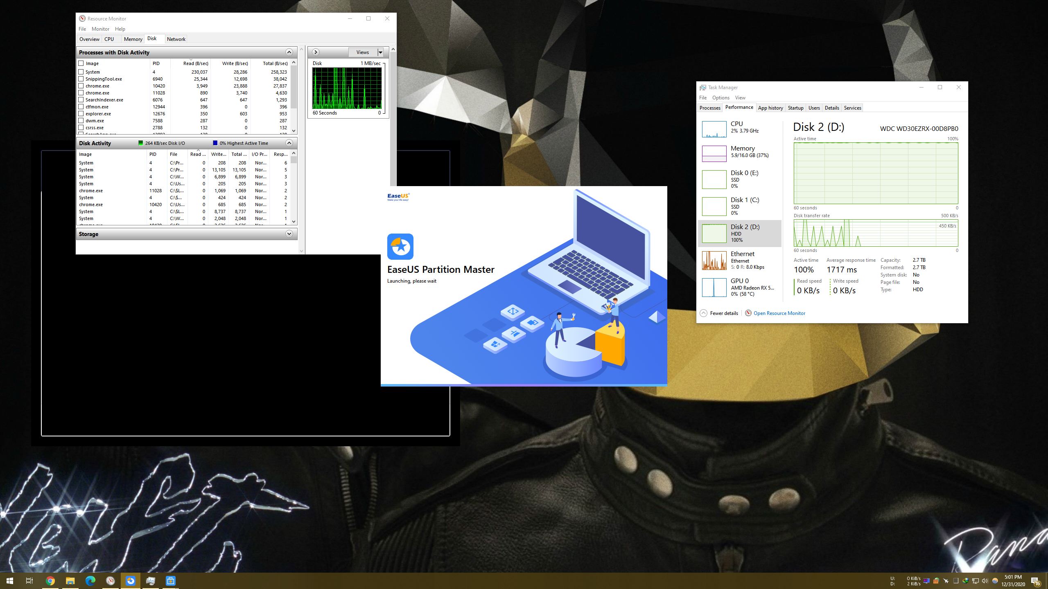The height and width of the screenshot is (589, 1048).
Task: Click the EaseUS Partition Master star logo
Action: coord(400,247)
